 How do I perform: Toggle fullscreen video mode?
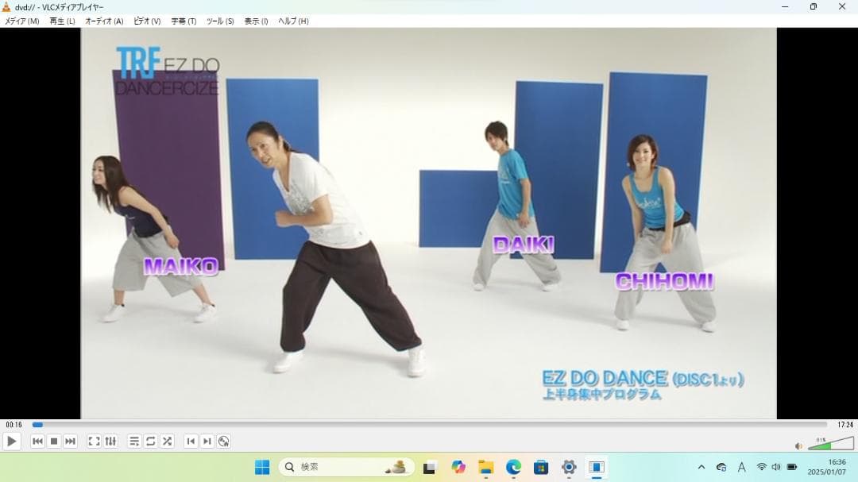click(94, 442)
